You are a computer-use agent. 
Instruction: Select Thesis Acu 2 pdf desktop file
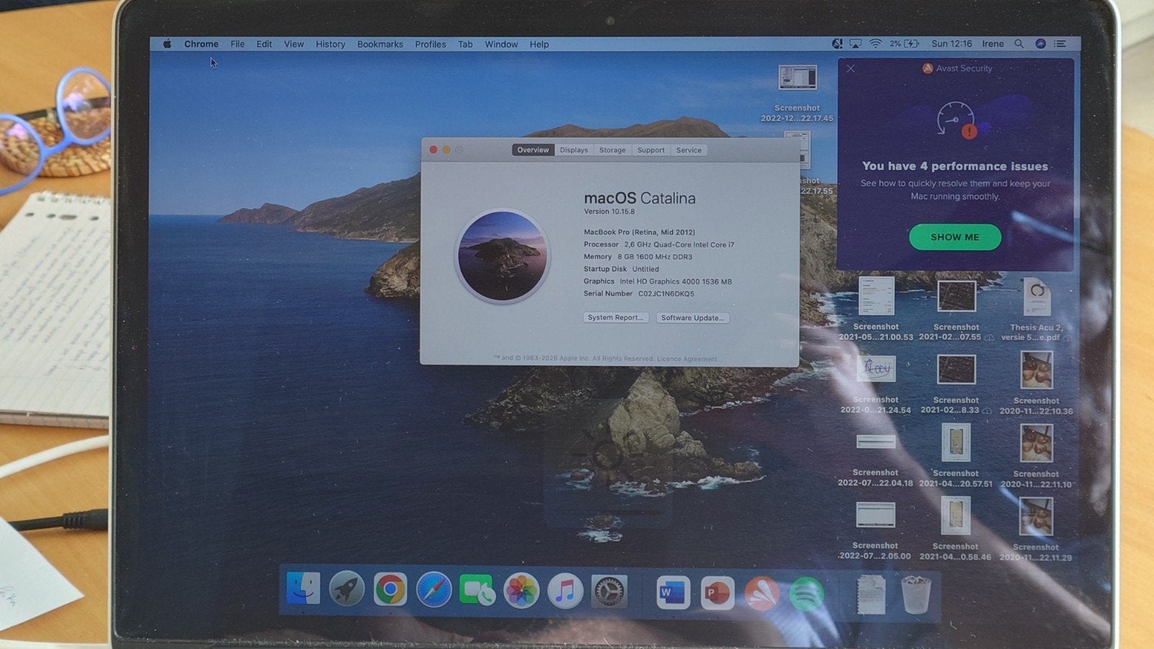(1036, 309)
